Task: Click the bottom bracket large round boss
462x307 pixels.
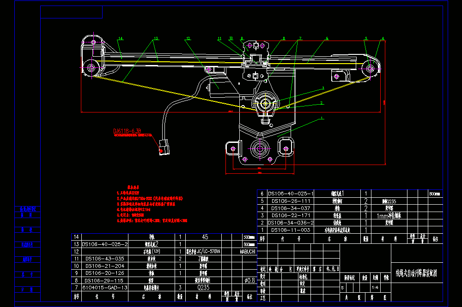Action: tap(260, 148)
